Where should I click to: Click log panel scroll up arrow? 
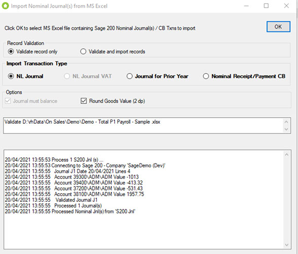(x=287, y=155)
